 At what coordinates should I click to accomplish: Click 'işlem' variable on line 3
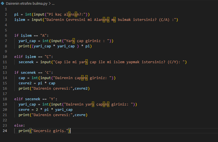point(20,19)
